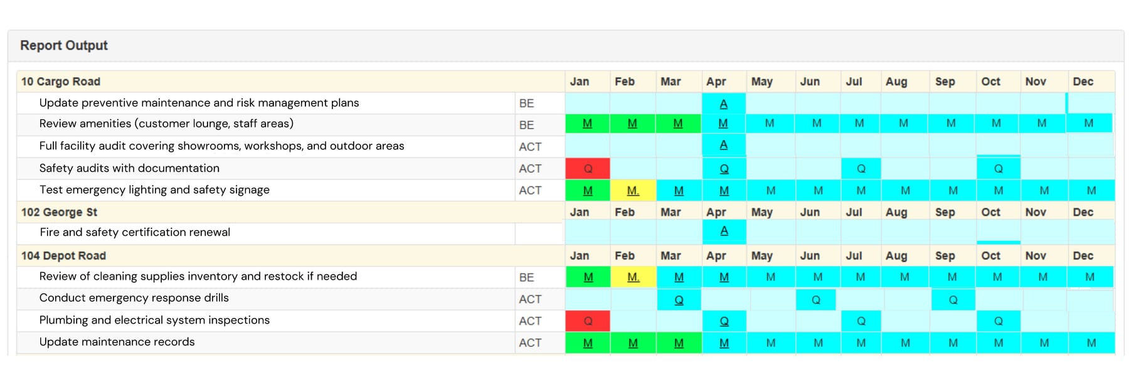
Task: Select the '102 George St' group header
Action: click(x=59, y=212)
